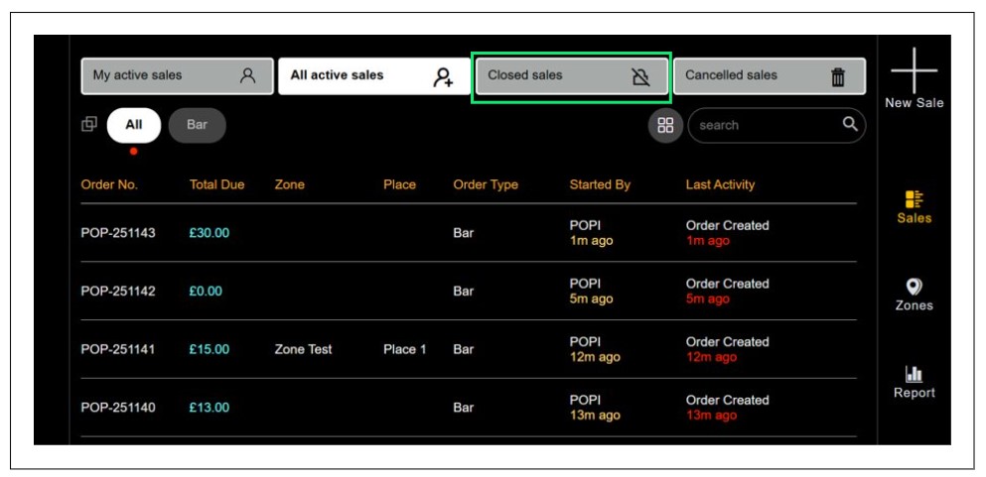Image resolution: width=986 pixels, height=477 pixels.
Task: Click the trash icon on Cancelled sales
Action: click(x=838, y=76)
